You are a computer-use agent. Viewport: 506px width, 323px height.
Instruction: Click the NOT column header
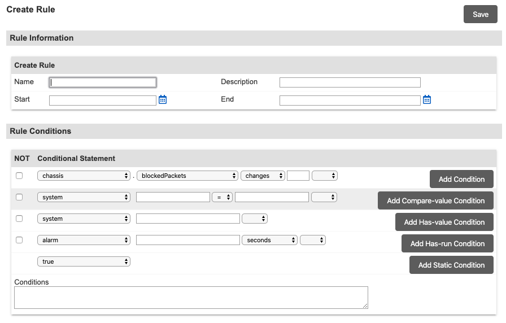pyautogui.click(x=22, y=159)
